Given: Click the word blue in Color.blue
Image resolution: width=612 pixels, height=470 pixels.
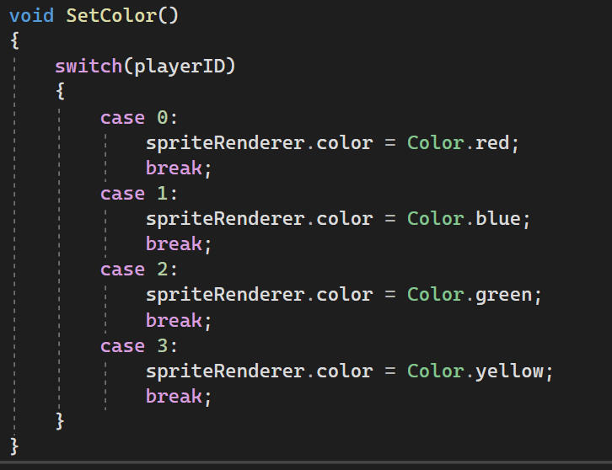Looking at the screenshot, I should 498,219.
